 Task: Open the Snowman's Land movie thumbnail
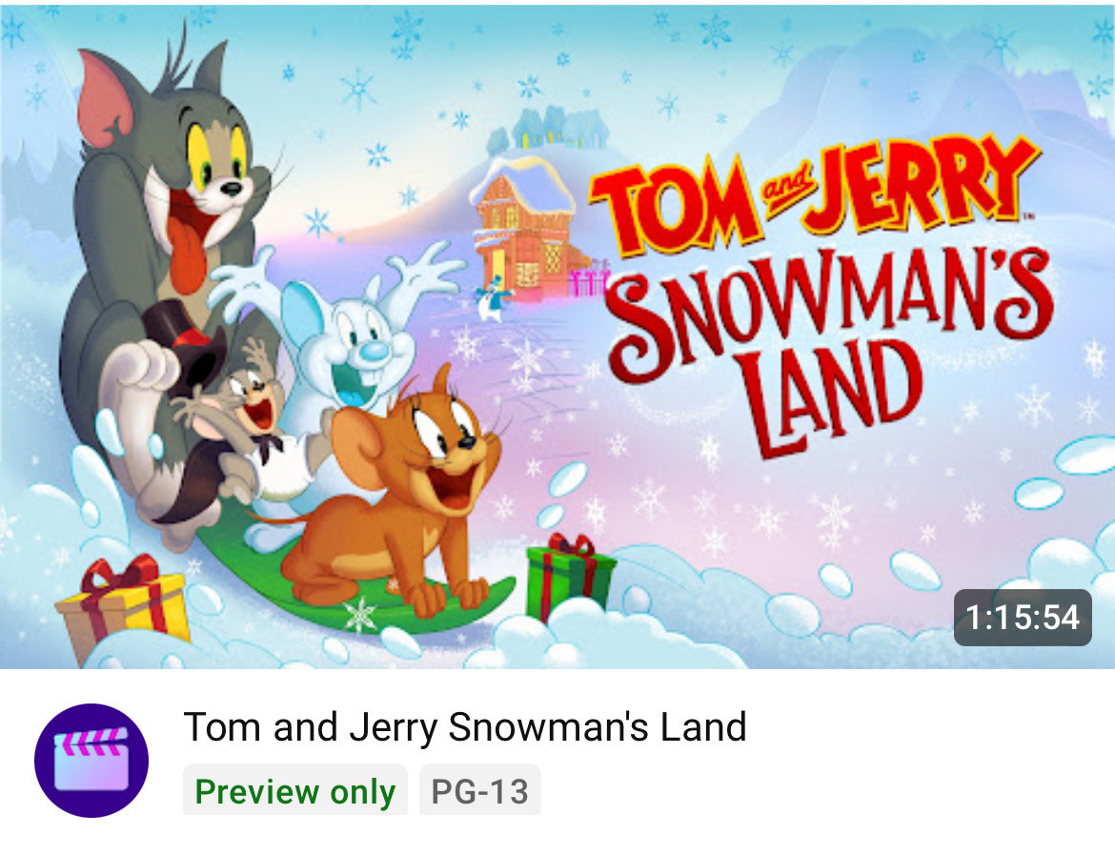pos(557,337)
